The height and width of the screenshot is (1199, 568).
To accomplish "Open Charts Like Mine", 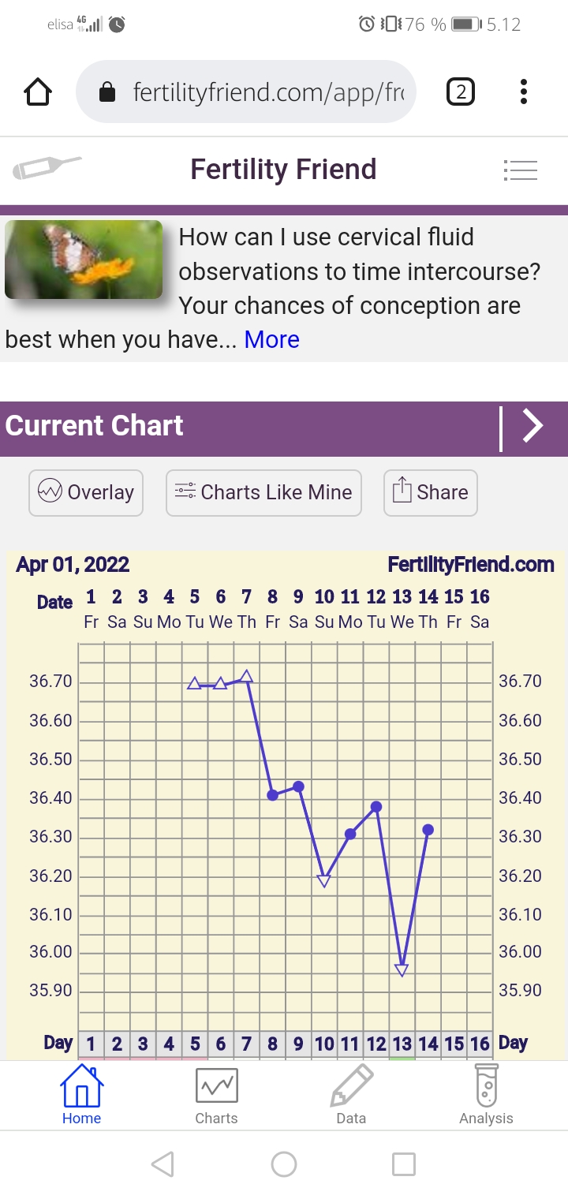I will pos(263,492).
